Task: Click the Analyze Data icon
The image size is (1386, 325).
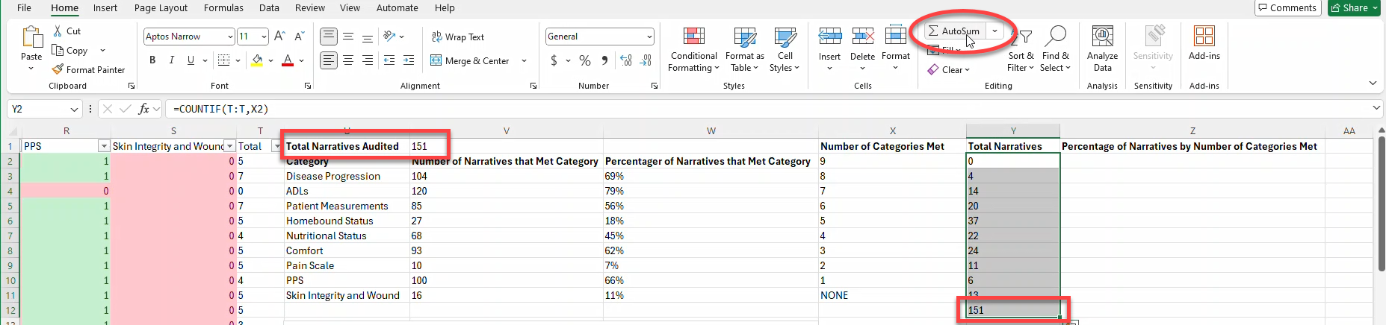Action: pyautogui.click(x=1102, y=49)
